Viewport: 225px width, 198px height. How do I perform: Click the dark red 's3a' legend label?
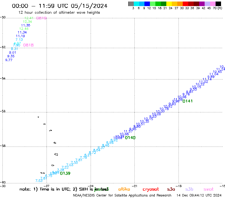click(171, 189)
